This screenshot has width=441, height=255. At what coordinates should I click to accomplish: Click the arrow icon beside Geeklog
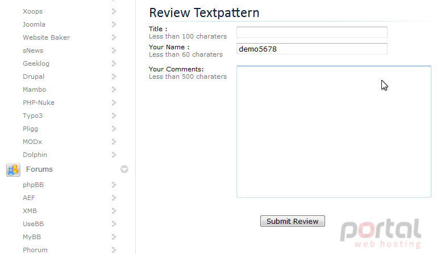pos(114,63)
